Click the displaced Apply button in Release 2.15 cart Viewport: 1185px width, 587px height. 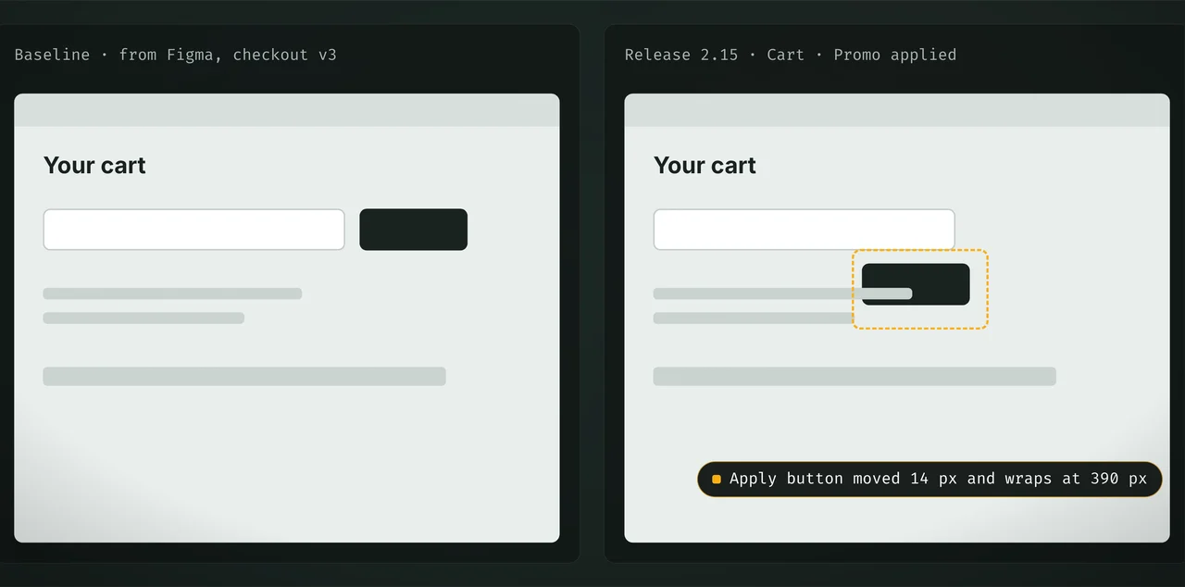pyautogui.click(x=916, y=284)
